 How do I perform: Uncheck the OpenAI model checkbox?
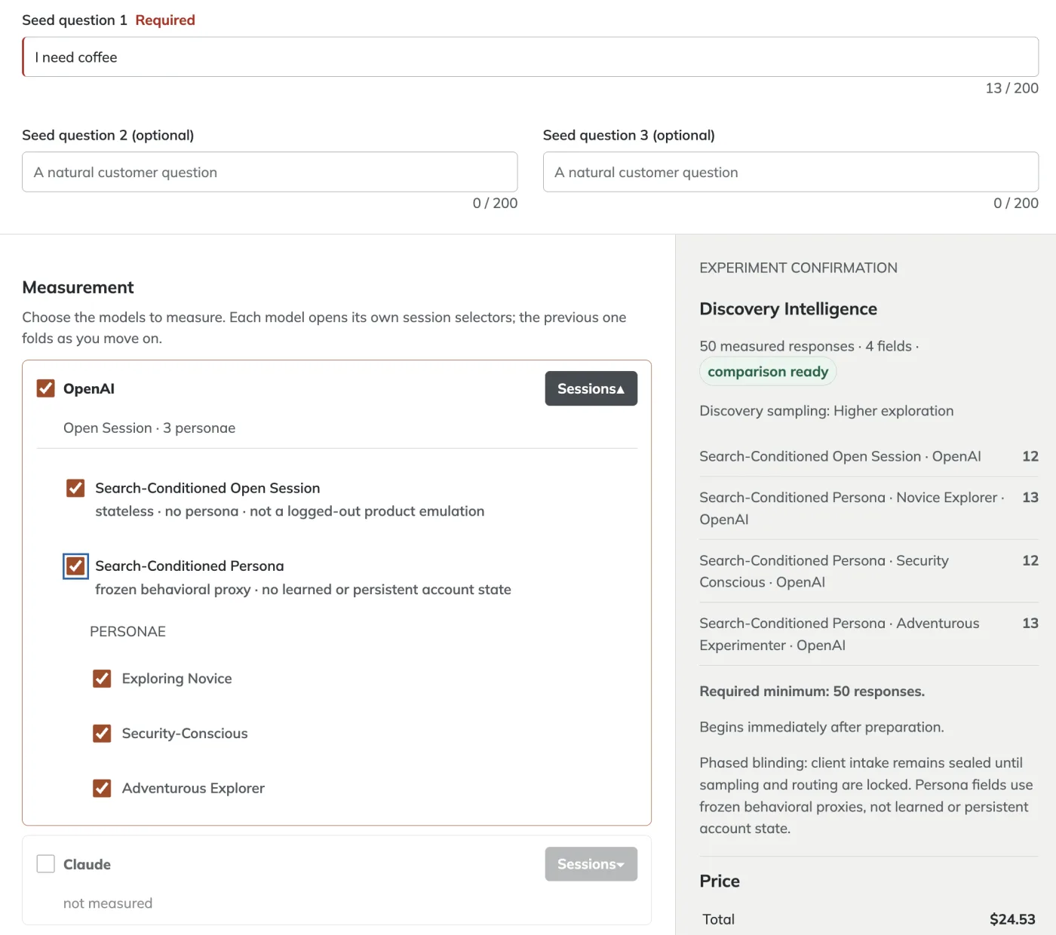point(46,388)
